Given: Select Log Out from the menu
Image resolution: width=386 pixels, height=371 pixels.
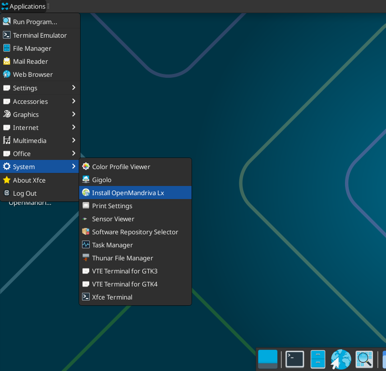Looking at the screenshot, I should click(25, 193).
